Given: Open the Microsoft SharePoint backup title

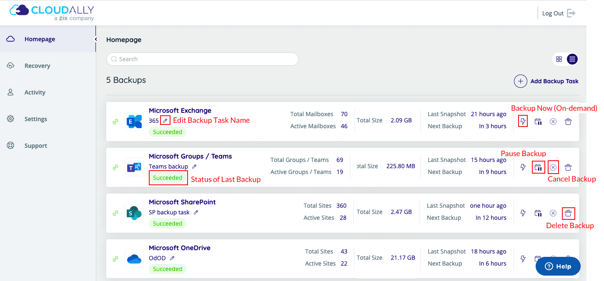Looking at the screenshot, I should click(x=182, y=202).
